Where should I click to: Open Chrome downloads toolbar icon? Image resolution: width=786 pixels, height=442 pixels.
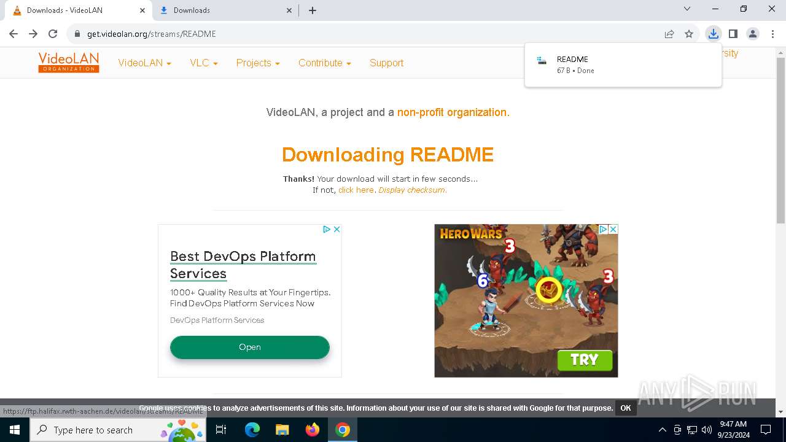713,34
